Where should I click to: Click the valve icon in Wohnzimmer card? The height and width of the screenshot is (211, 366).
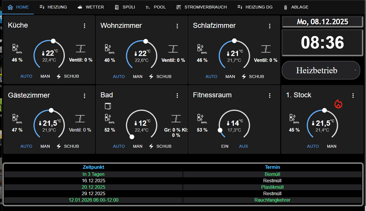173,49
